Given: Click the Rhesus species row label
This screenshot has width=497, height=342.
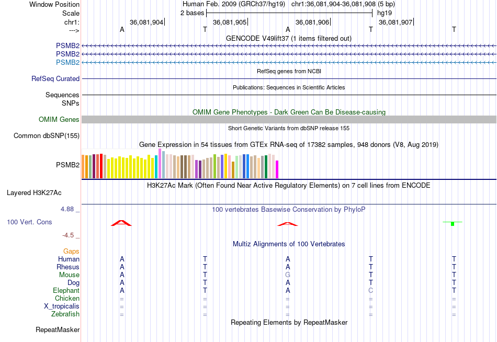Looking at the screenshot, I should coord(68,267).
